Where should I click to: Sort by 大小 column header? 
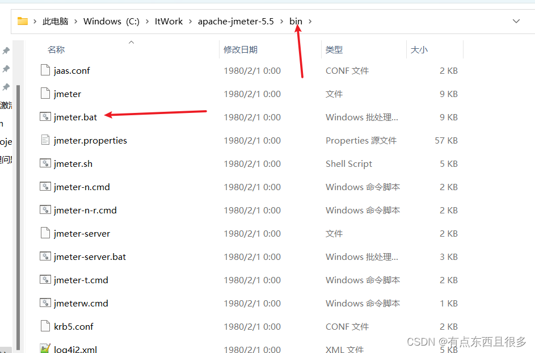[x=419, y=50]
